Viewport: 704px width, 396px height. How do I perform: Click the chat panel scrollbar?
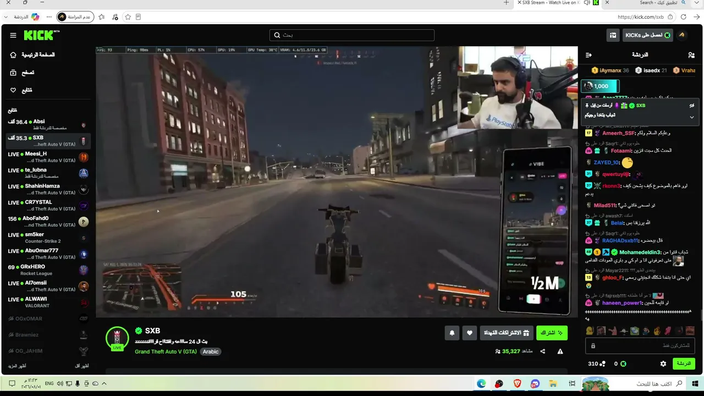[701, 316]
